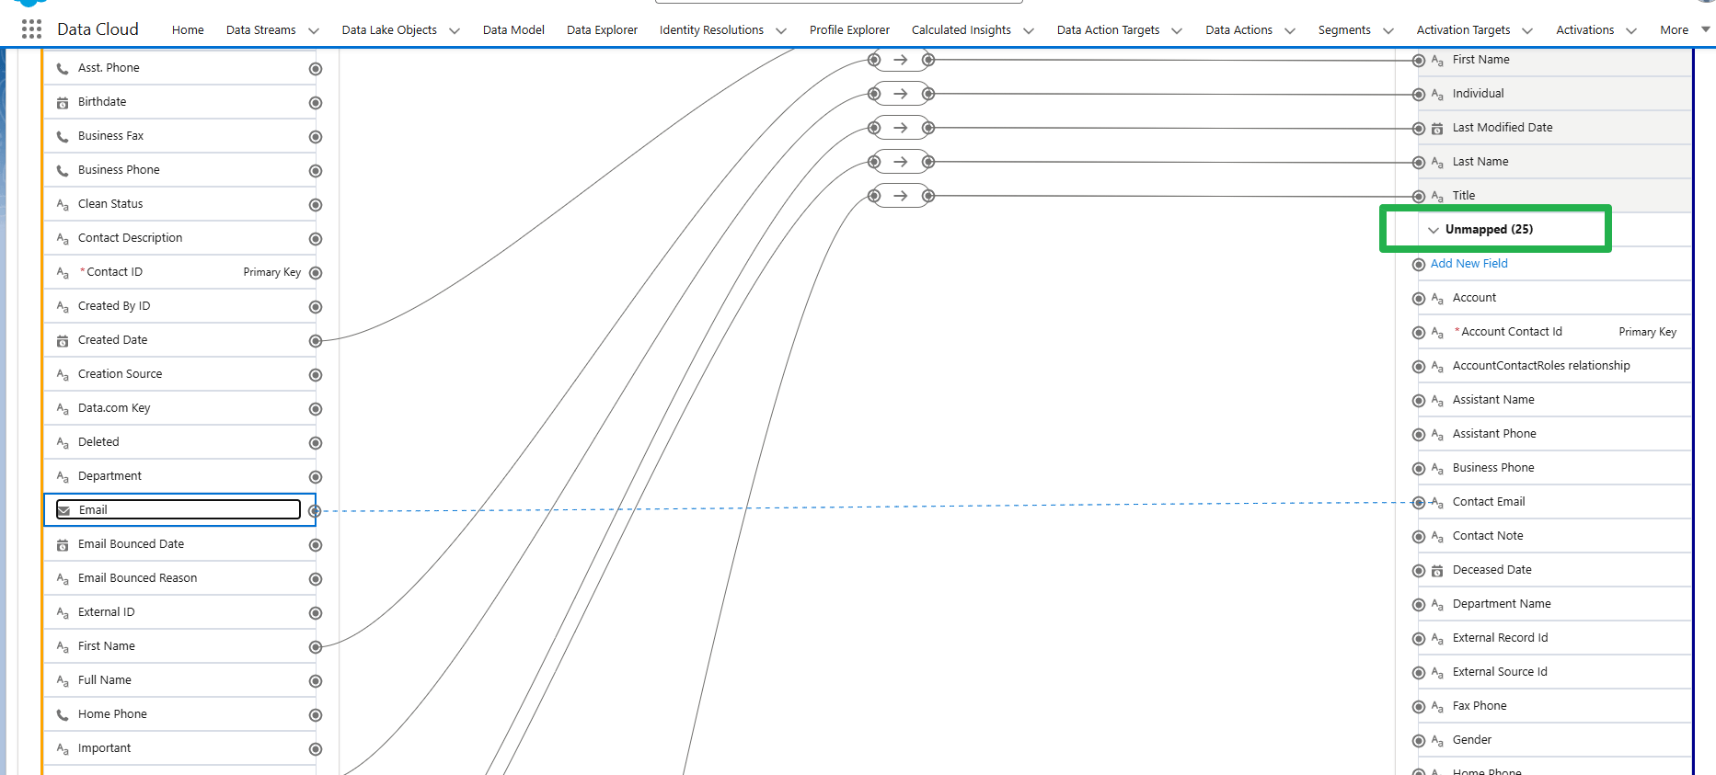Select the External Source Id field
Viewport: 1716px width, 775px height.
click(1554, 672)
